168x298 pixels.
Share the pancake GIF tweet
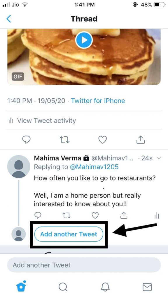click(x=140, y=140)
